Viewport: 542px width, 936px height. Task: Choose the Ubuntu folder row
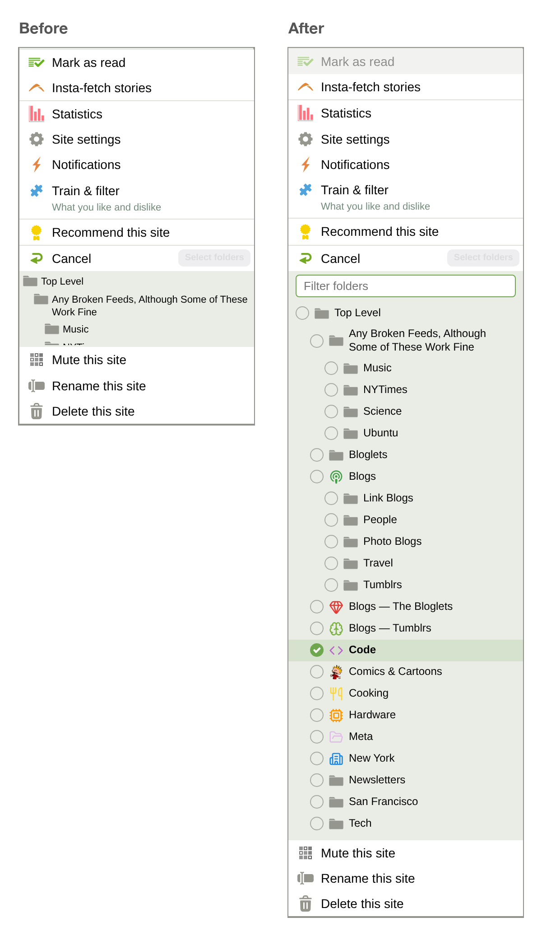point(406,433)
